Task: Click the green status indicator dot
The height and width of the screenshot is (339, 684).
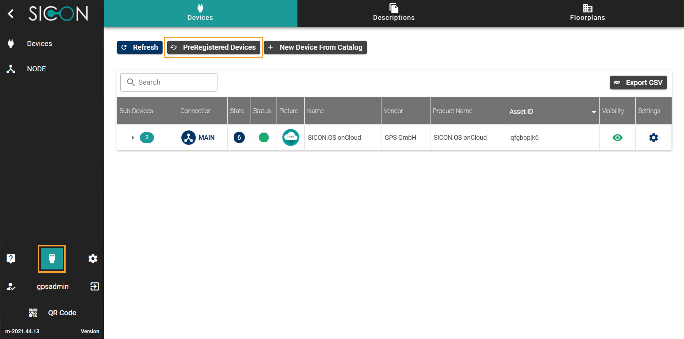Action: coord(264,138)
